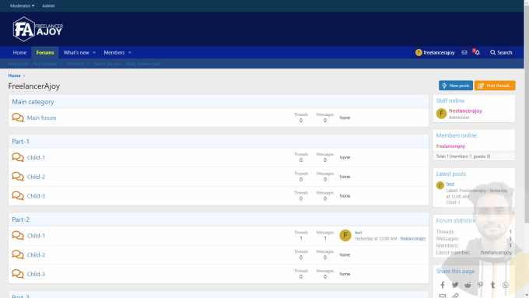Switch to the Forums tab
The image size is (529, 298).
[45, 53]
